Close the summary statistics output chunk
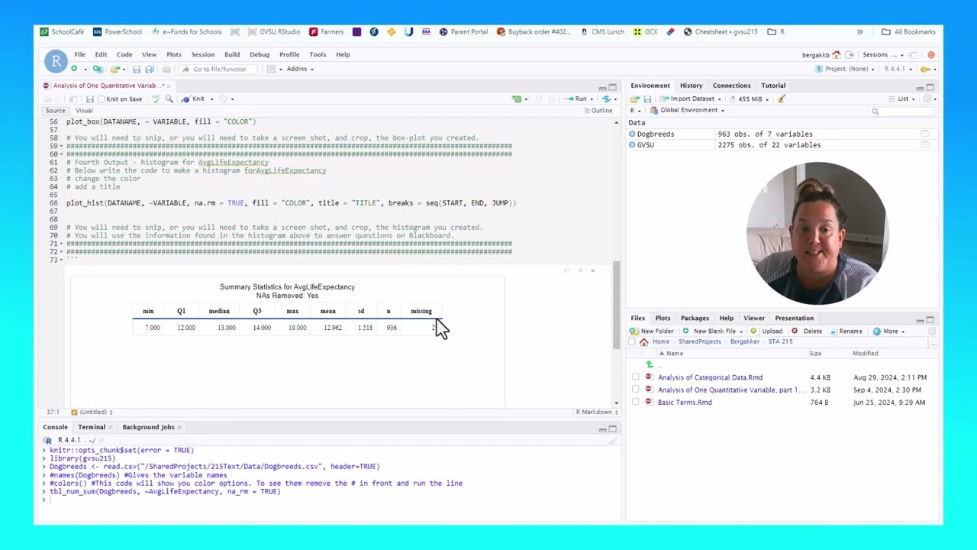Screen dimensions: 977x550 592,270
